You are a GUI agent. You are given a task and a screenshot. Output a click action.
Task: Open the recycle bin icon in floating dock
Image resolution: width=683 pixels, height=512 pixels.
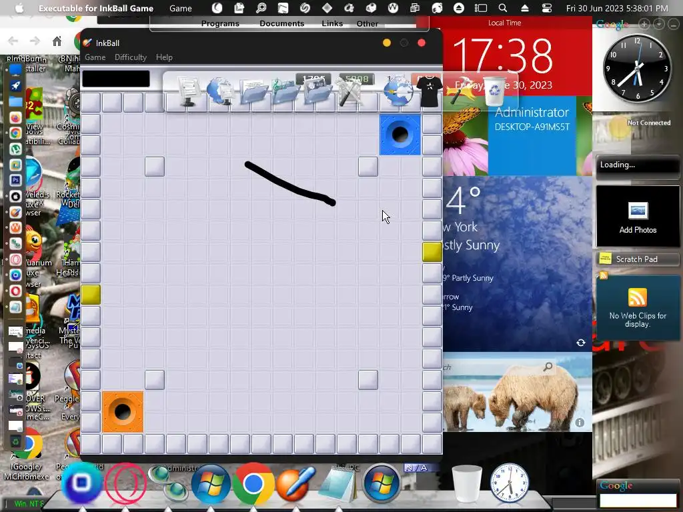pos(494,91)
